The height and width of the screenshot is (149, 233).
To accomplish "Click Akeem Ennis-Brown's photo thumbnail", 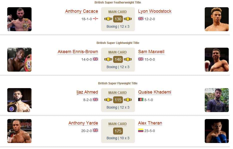I will pos(19,60).
